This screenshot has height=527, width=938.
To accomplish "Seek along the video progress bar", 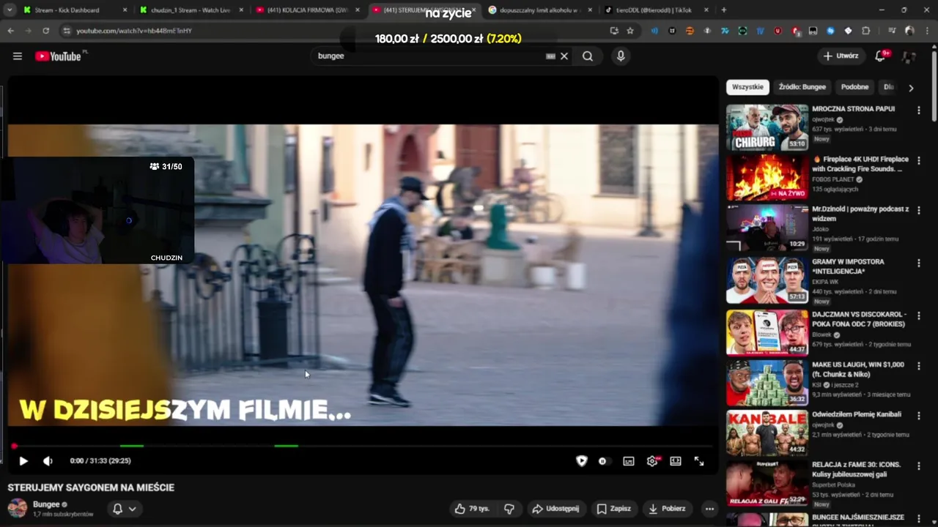I will tap(363, 446).
